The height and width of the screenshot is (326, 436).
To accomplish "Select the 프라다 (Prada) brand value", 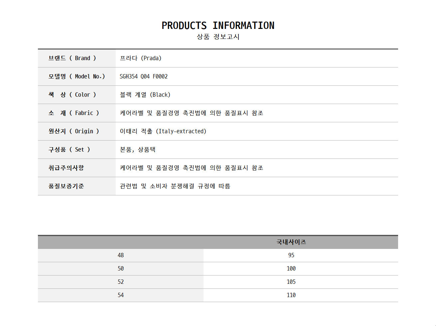I will [141, 58].
